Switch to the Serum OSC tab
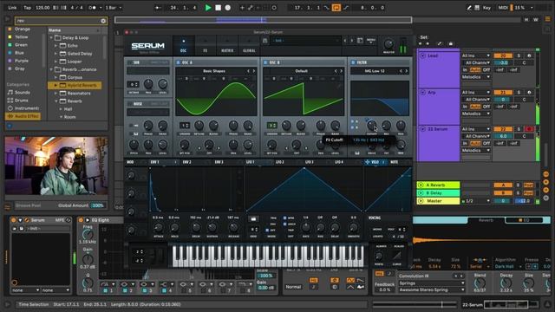 [x=183, y=46]
